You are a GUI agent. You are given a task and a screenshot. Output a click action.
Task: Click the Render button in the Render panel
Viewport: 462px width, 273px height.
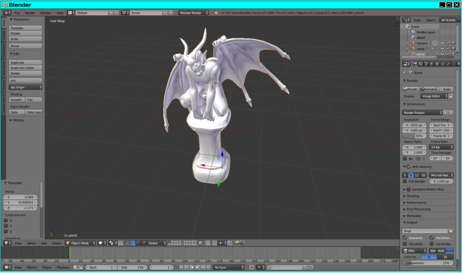click(x=411, y=89)
